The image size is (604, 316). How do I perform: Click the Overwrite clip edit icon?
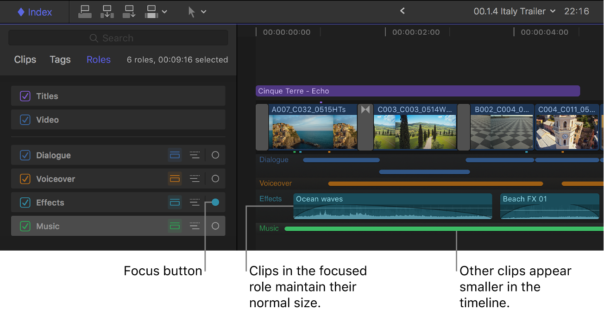151,12
